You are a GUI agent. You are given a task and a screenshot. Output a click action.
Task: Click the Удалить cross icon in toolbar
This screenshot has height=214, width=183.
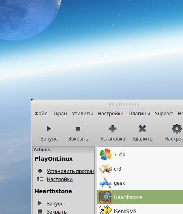click(142, 129)
